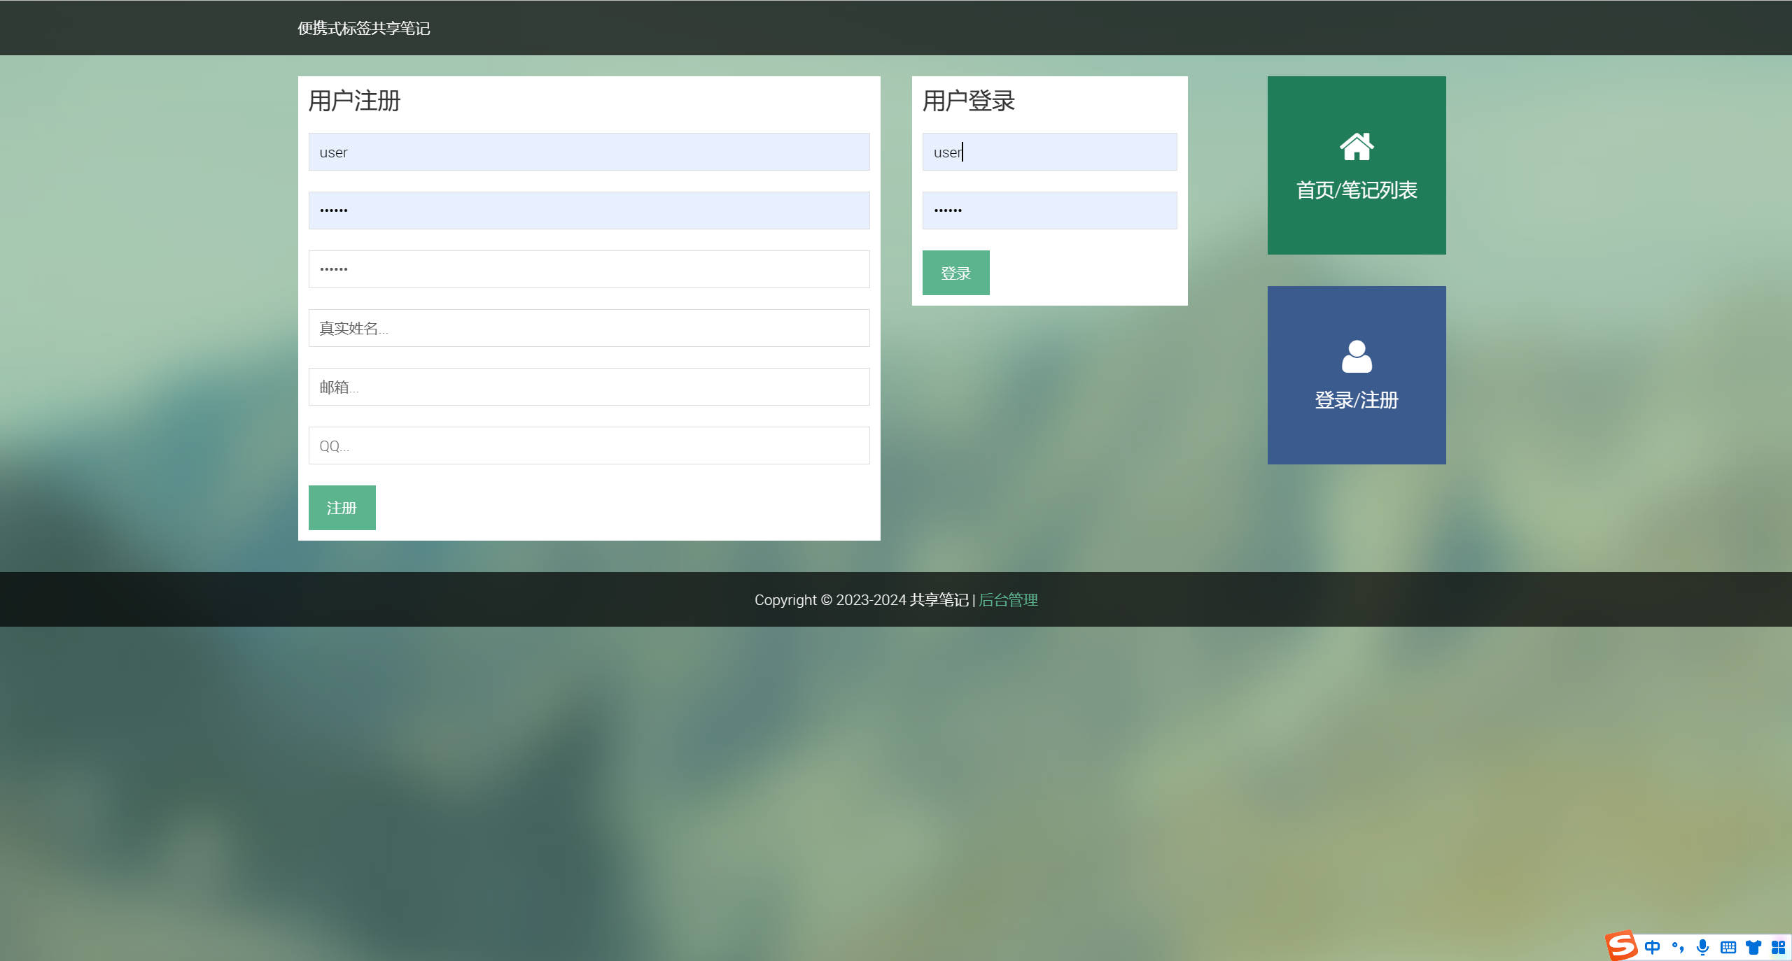Click the person icon on the 登录/注册 tile
This screenshot has height=961, width=1792.
click(1356, 356)
